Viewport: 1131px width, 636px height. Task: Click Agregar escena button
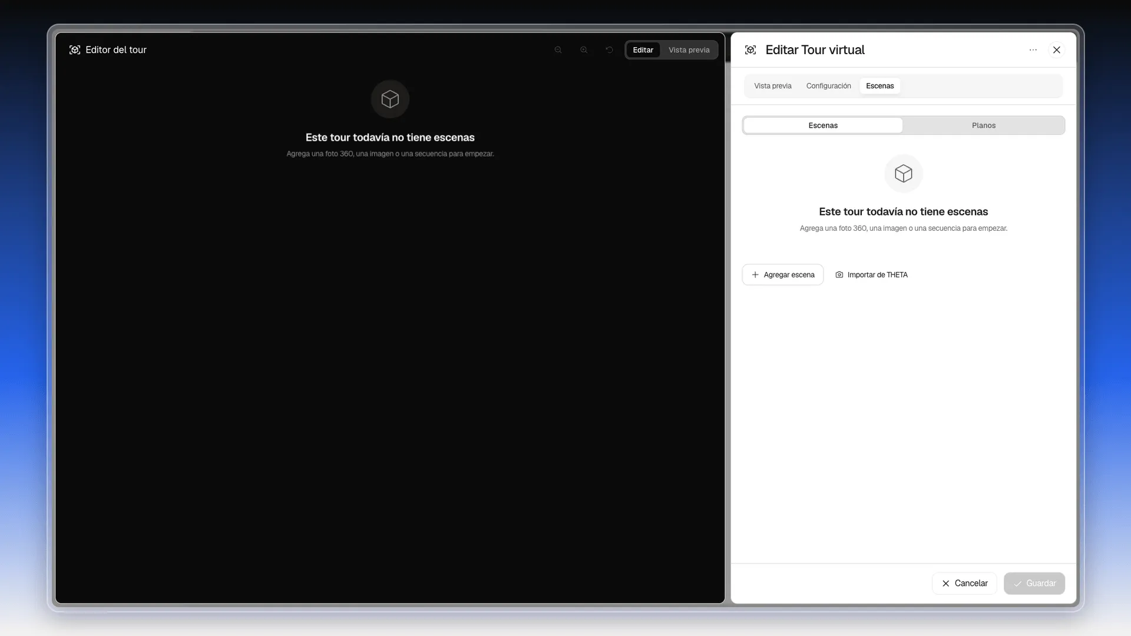[x=783, y=275]
